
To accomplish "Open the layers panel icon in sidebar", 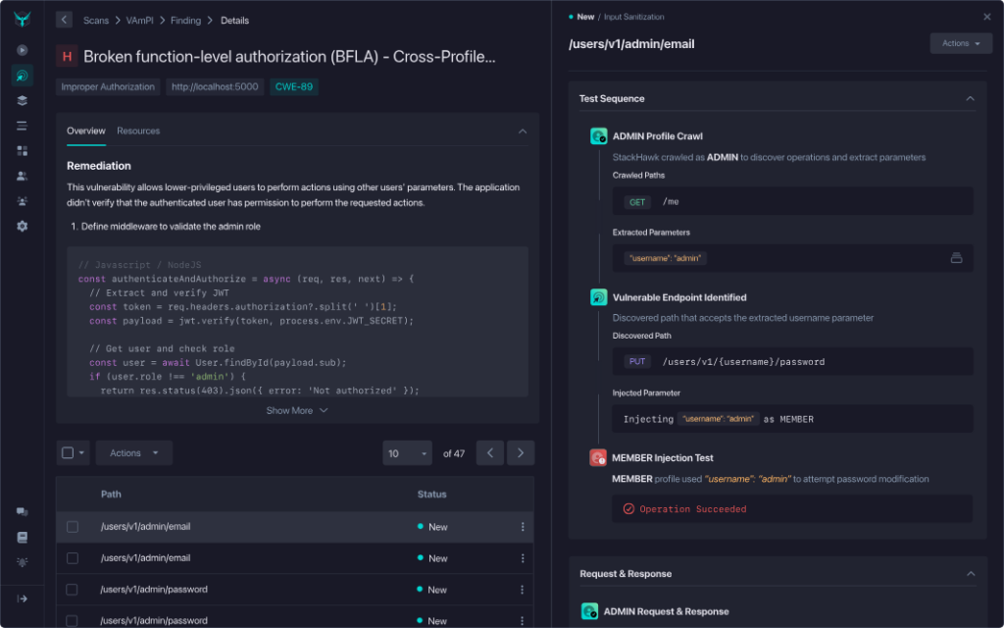I will pyautogui.click(x=21, y=100).
